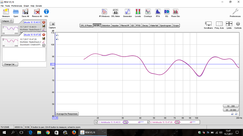The height and width of the screenshot is (136, 243).
Task: Open the Overlays window
Action: (148, 13)
